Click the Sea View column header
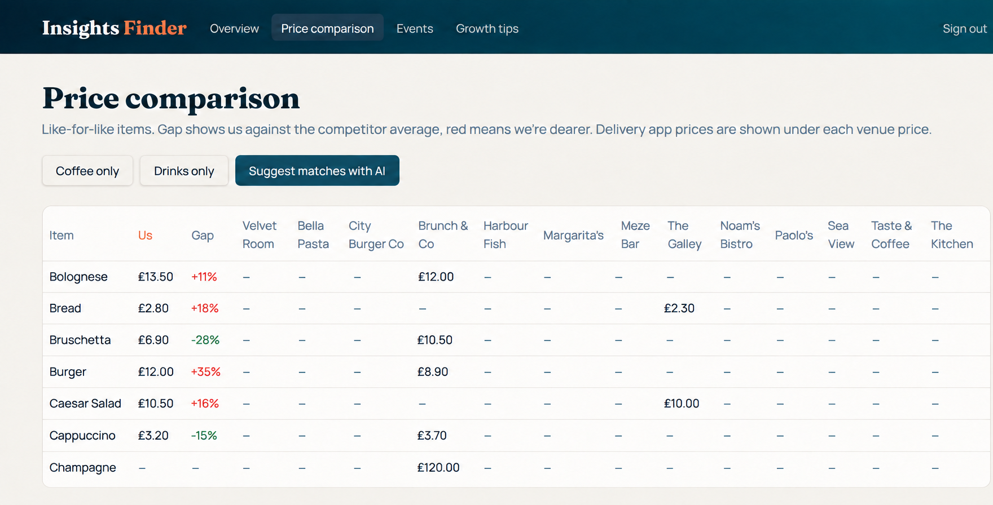993x505 pixels. pos(841,234)
